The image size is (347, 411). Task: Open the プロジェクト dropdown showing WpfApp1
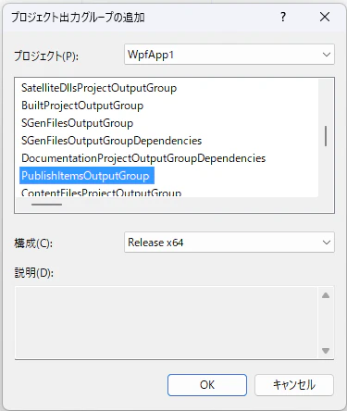pyautogui.click(x=229, y=55)
